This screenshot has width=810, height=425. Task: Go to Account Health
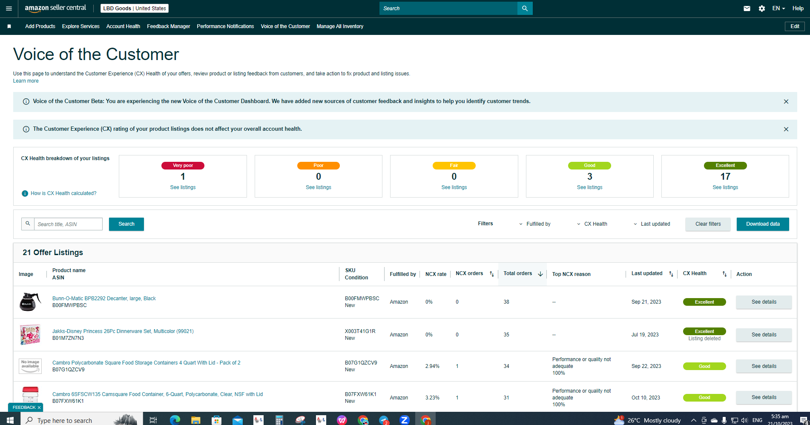coord(123,26)
